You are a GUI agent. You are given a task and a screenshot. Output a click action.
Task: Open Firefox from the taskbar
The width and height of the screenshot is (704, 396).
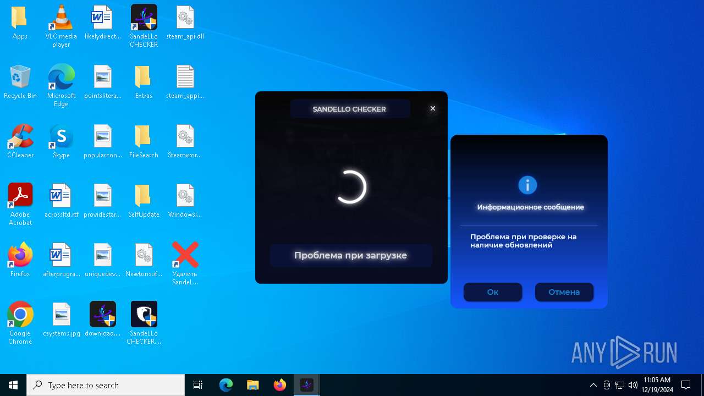click(x=279, y=385)
